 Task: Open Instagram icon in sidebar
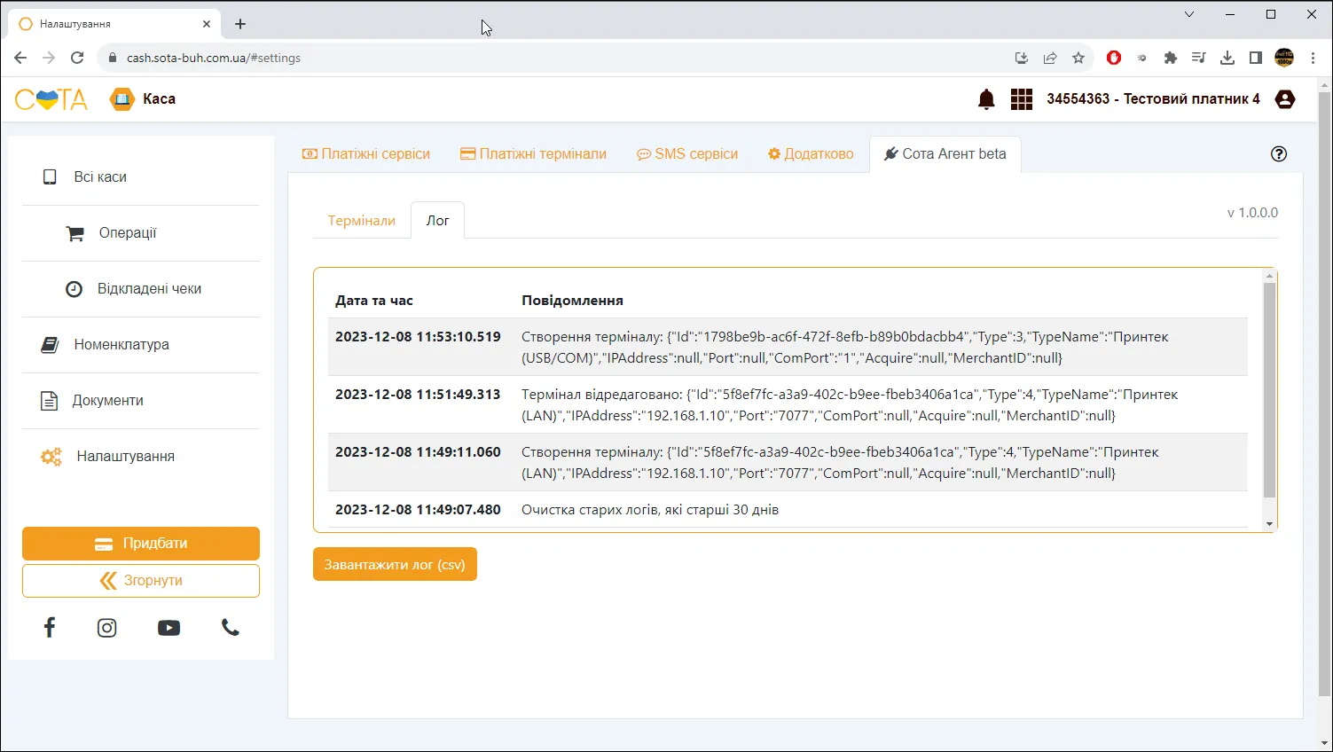coord(107,628)
